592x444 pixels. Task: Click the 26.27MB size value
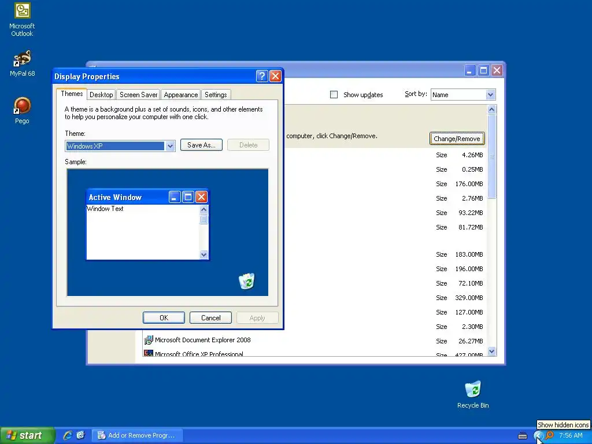click(471, 341)
